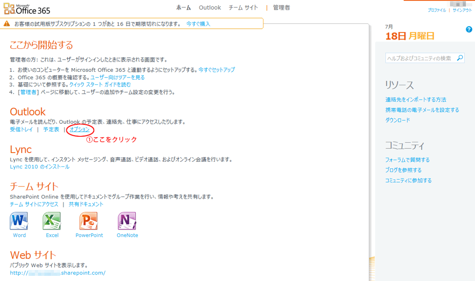Open OneNote web app icon
Image resolution: width=475 pixels, height=281 pixels.
127,221
